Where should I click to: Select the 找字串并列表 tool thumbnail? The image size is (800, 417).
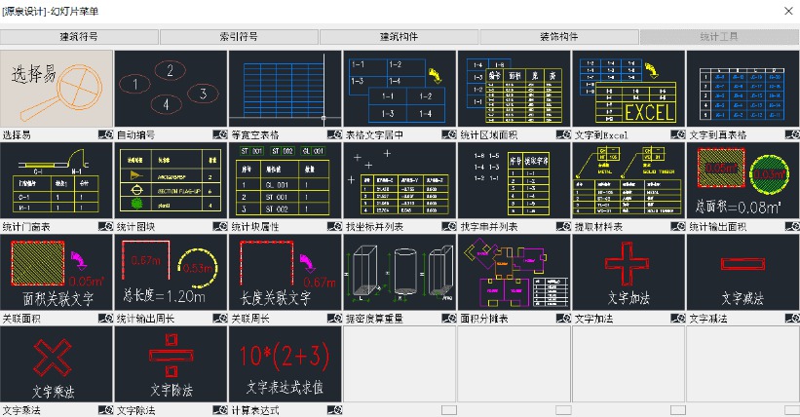(514, 180)
